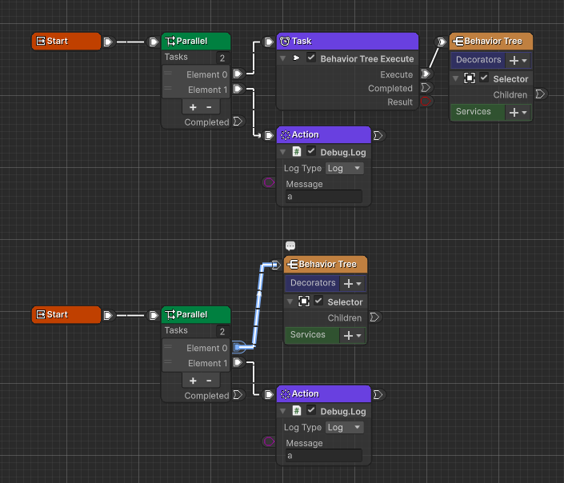Collapse the Behavior Tree Execute foldout arrow

pyautogui.click(x=282, y=58)
